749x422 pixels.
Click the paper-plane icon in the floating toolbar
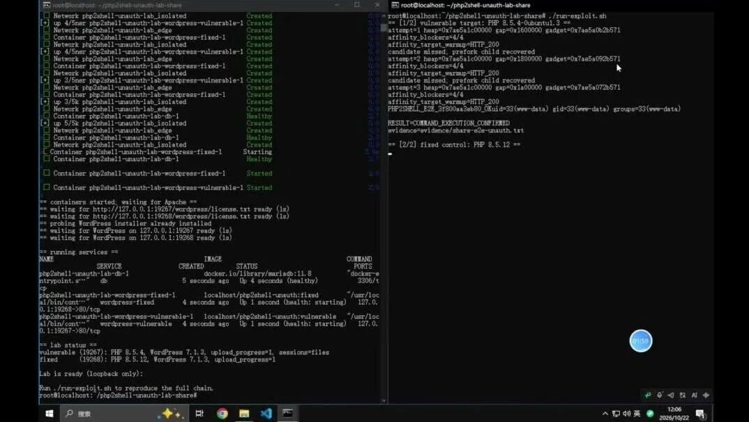click(x=671, y=395)
